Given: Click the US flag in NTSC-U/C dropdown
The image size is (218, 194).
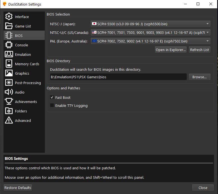Looking at the screenshot, I should [94, 32].
